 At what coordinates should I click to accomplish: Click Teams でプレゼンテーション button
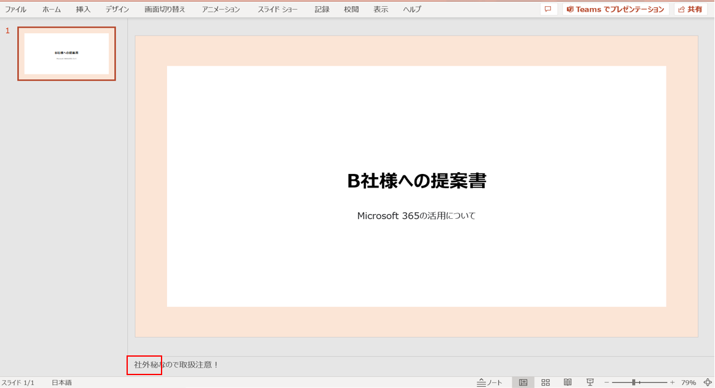click(615, 9)
